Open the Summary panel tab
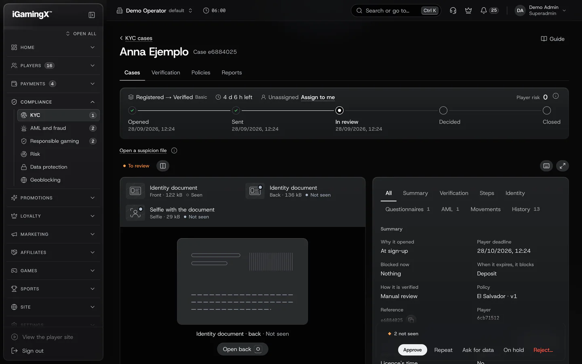 coord(415,193)
